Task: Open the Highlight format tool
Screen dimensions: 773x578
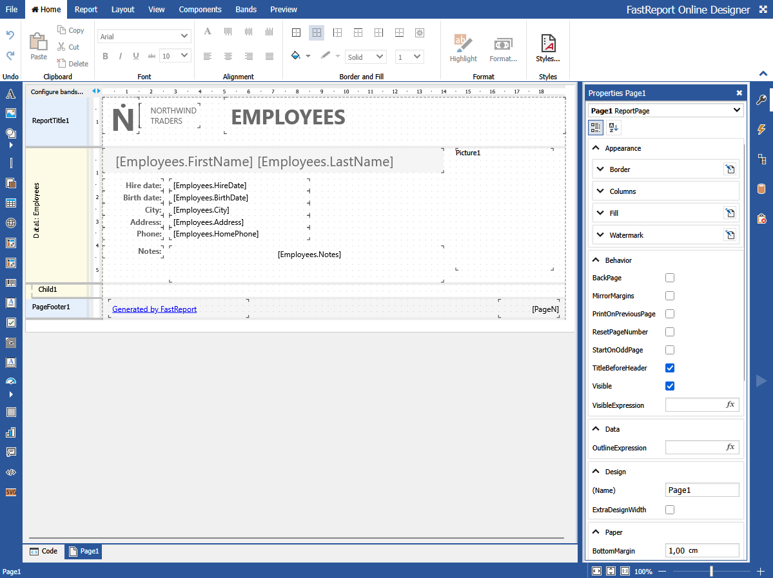Action: pos(463,48)
